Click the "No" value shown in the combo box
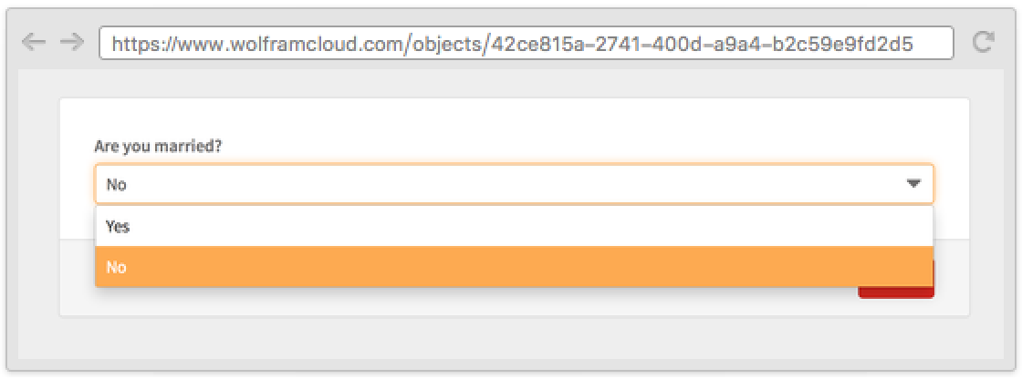This screenshot has width=1022, height=379. coord(116,184)
